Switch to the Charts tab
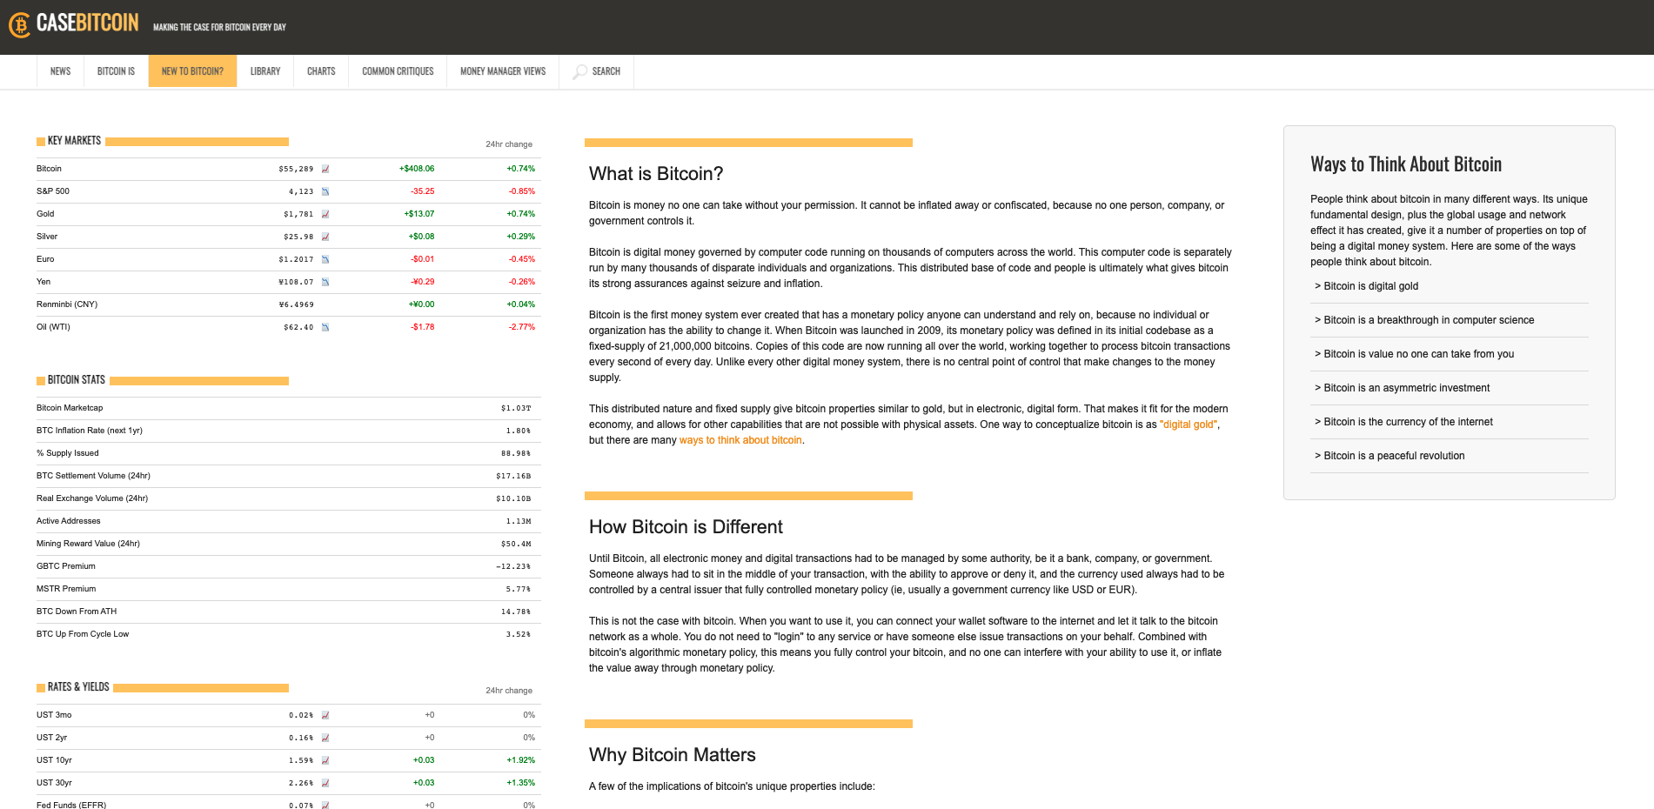The height and width of the screenshot is (809, 1654). pos(321,71)
